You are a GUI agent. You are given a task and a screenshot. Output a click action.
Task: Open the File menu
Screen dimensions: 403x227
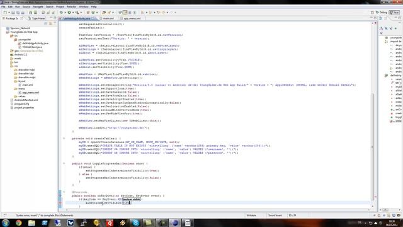pyautogui.click(x=3, y=7)
